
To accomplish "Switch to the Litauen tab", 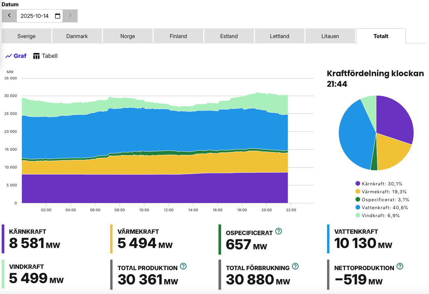I will click(330, 36).
